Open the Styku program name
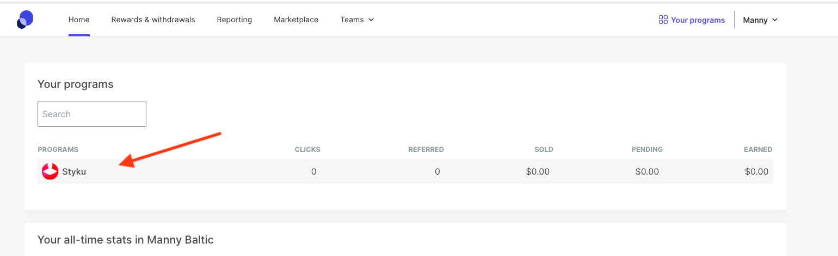Viewport: 838px width, 256px height. (74, 171)
